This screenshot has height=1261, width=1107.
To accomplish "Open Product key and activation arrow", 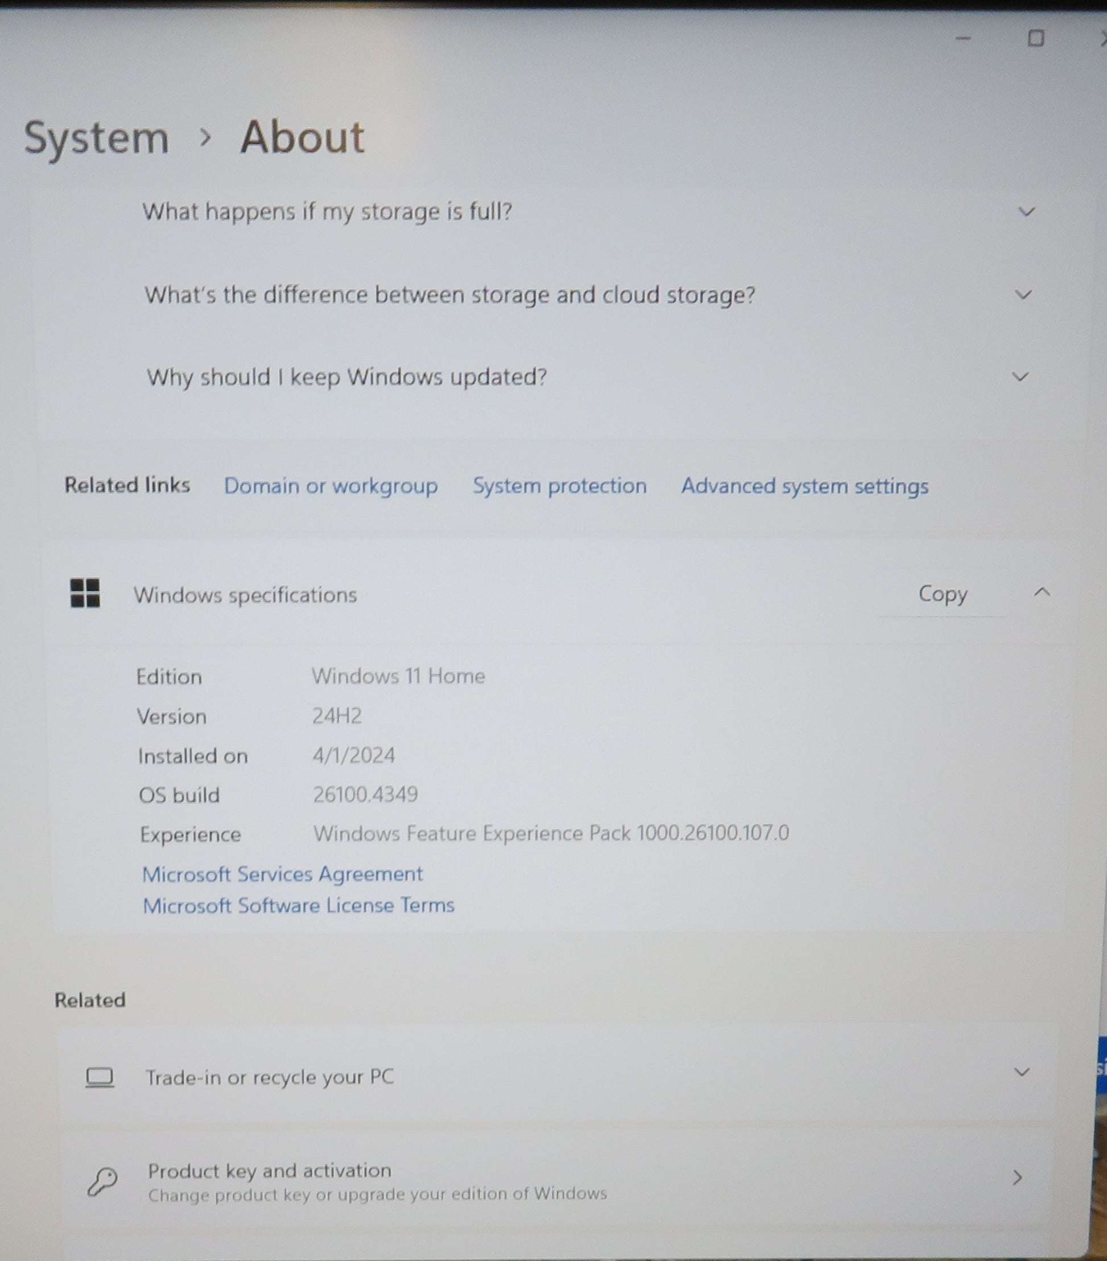I will [x=1018, y=1178].
